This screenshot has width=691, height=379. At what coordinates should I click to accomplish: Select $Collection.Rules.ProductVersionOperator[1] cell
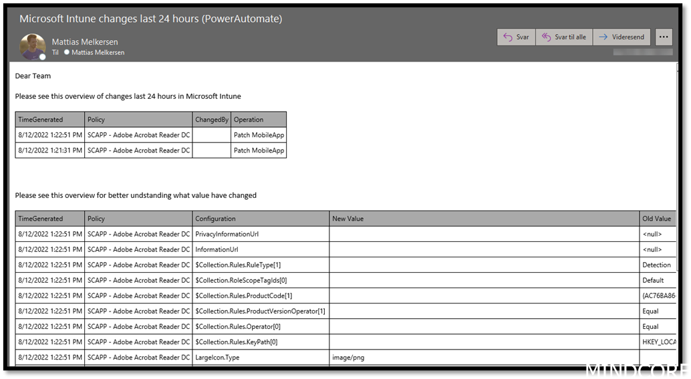(x=261, y=311)
